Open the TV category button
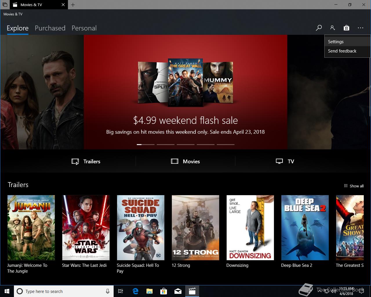 coord(285,162)
